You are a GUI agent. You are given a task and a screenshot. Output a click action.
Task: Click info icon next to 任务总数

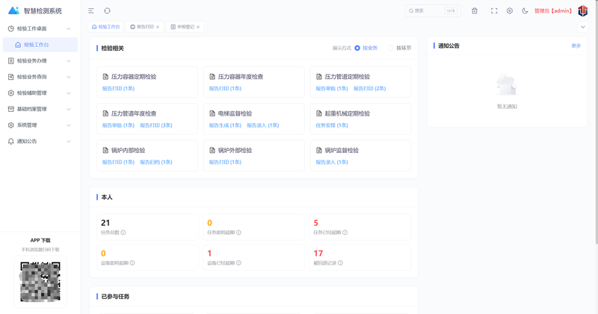click(x=123, y=232)
